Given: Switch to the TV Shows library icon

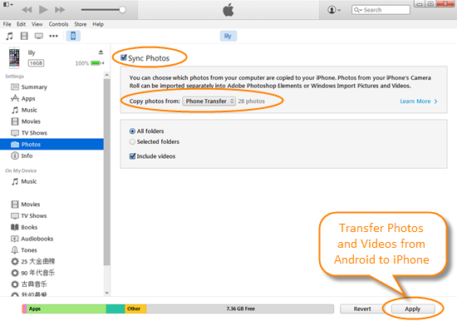Looking at the screenshot, I should (39, 37).
